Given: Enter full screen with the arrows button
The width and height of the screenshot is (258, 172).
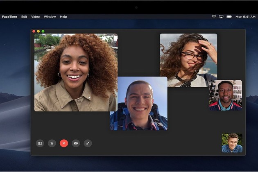Looking at the screenshot, I should tap(88, 143).
